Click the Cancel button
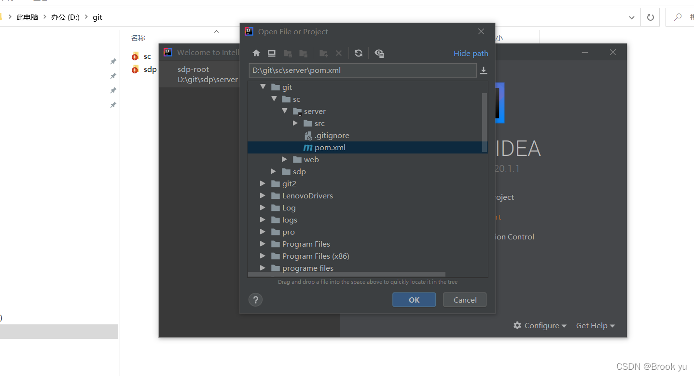The height and width of the screenshot is (376, 694). 465,300
